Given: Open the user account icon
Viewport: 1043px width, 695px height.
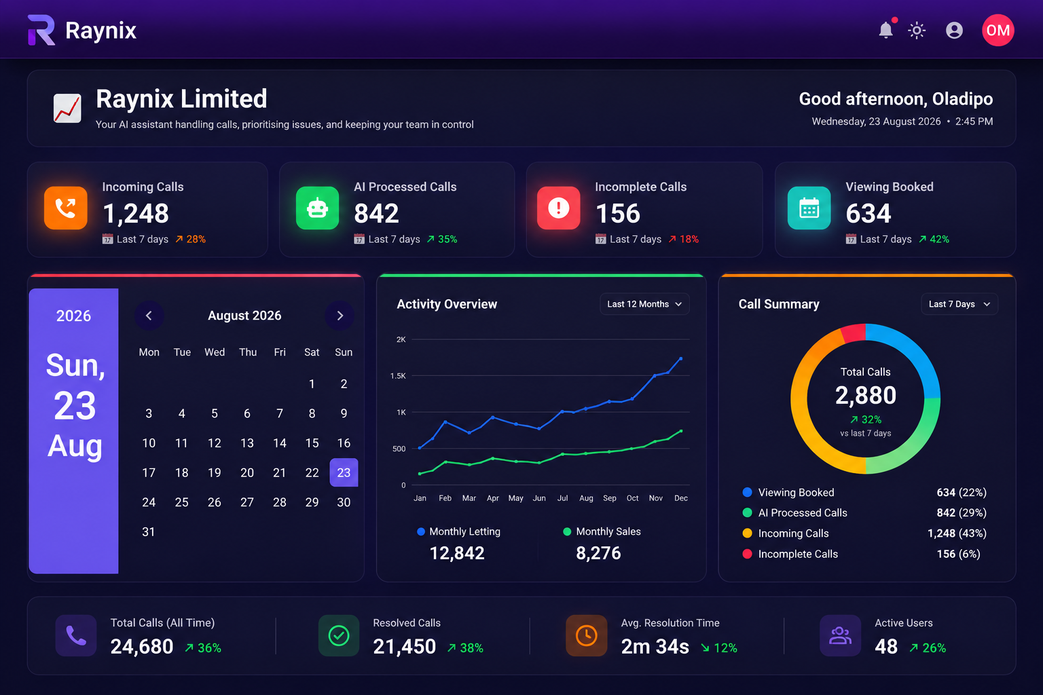Looking at the screenshot, I should tap(954, 31).
